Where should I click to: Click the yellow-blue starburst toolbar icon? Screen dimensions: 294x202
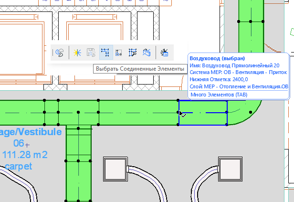click(77, 53)
